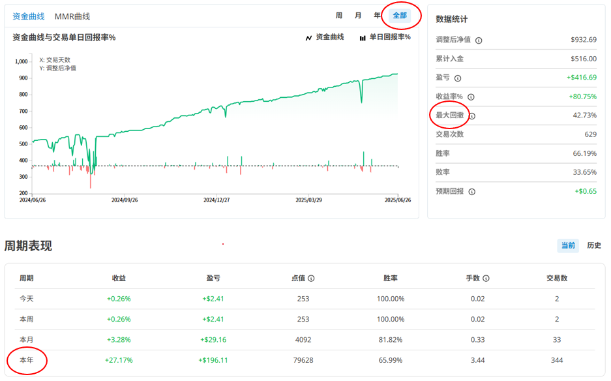The height and width of the screenshot is (381, 611).
Task: Choose 年 time range filter
Action: [x=377, y=16]
